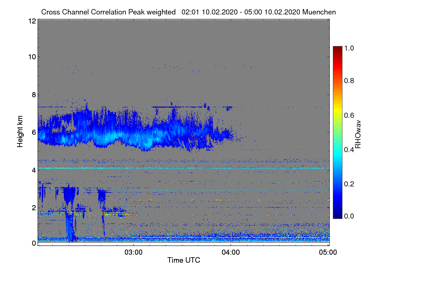
Task: Click the 'Height km' axis label
Action: click(20, 132)
